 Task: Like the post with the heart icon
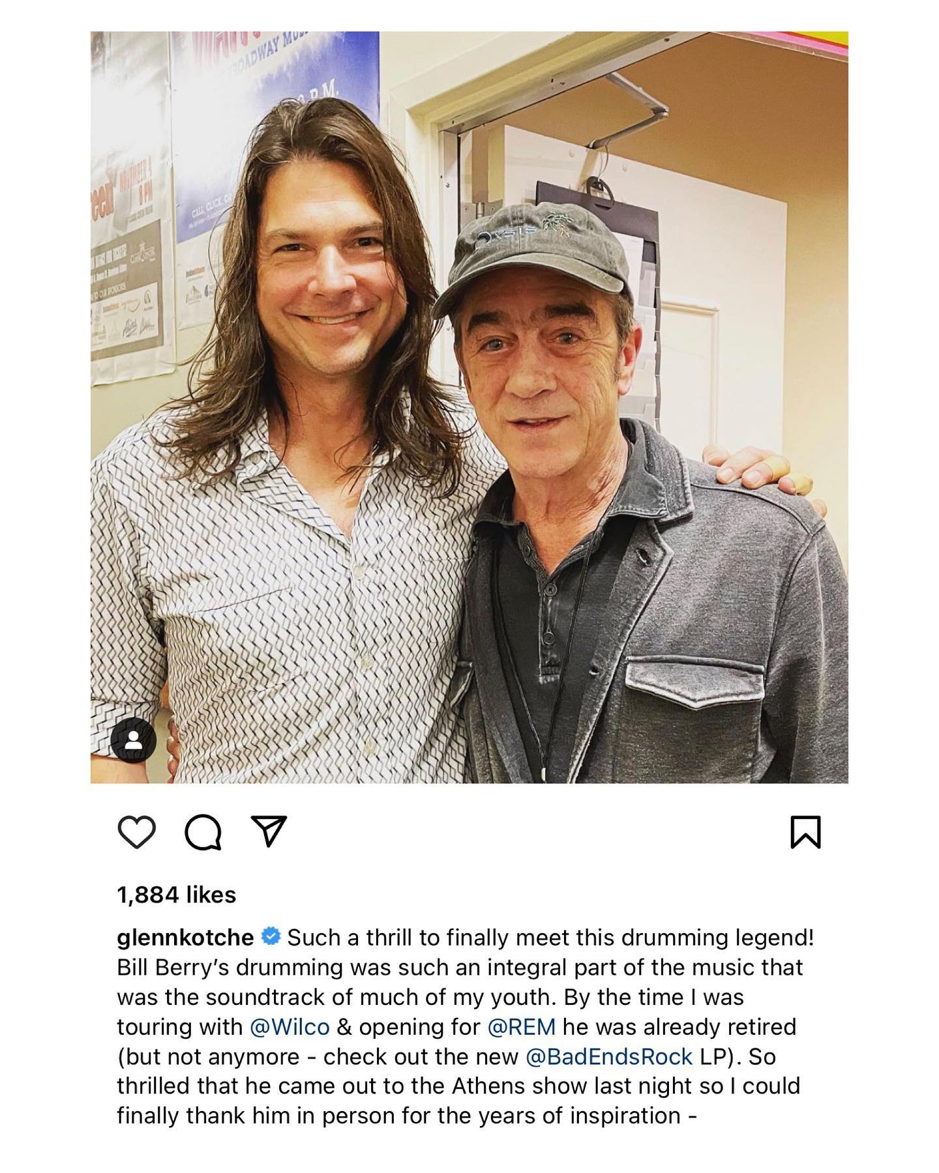137,833
